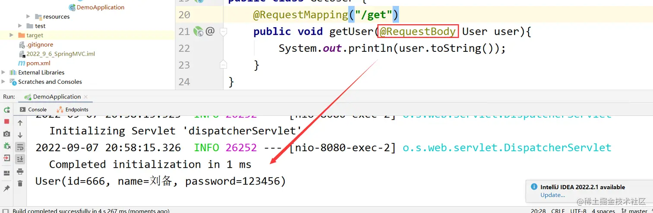Click the layout restore icon in Run sidebar
This screenshot has width=653, height=213.
(7, 173)
